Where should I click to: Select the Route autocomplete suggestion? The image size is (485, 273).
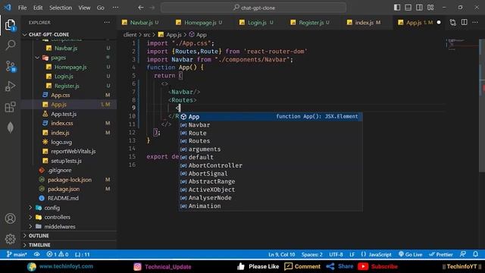pyautogui.click(x=271, y=133)
